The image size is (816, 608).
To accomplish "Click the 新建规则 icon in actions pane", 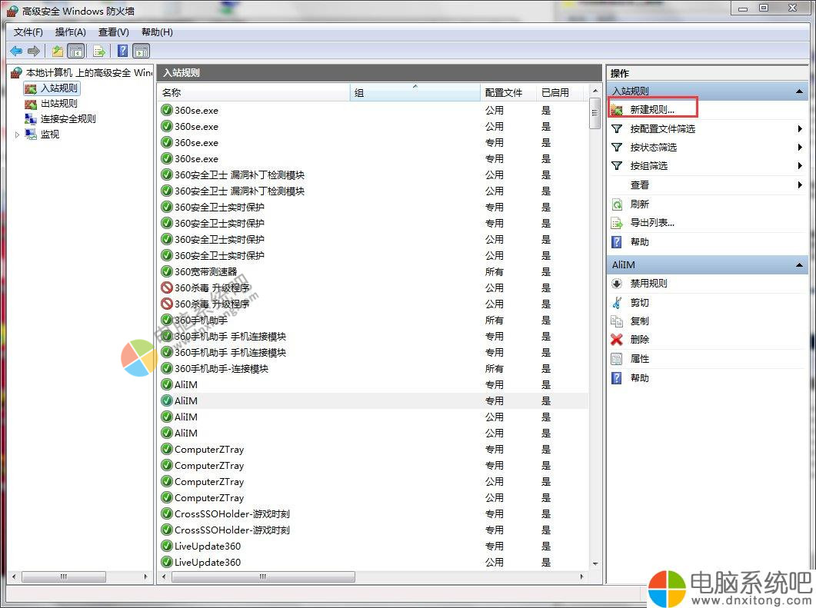I will click(617, 110).
